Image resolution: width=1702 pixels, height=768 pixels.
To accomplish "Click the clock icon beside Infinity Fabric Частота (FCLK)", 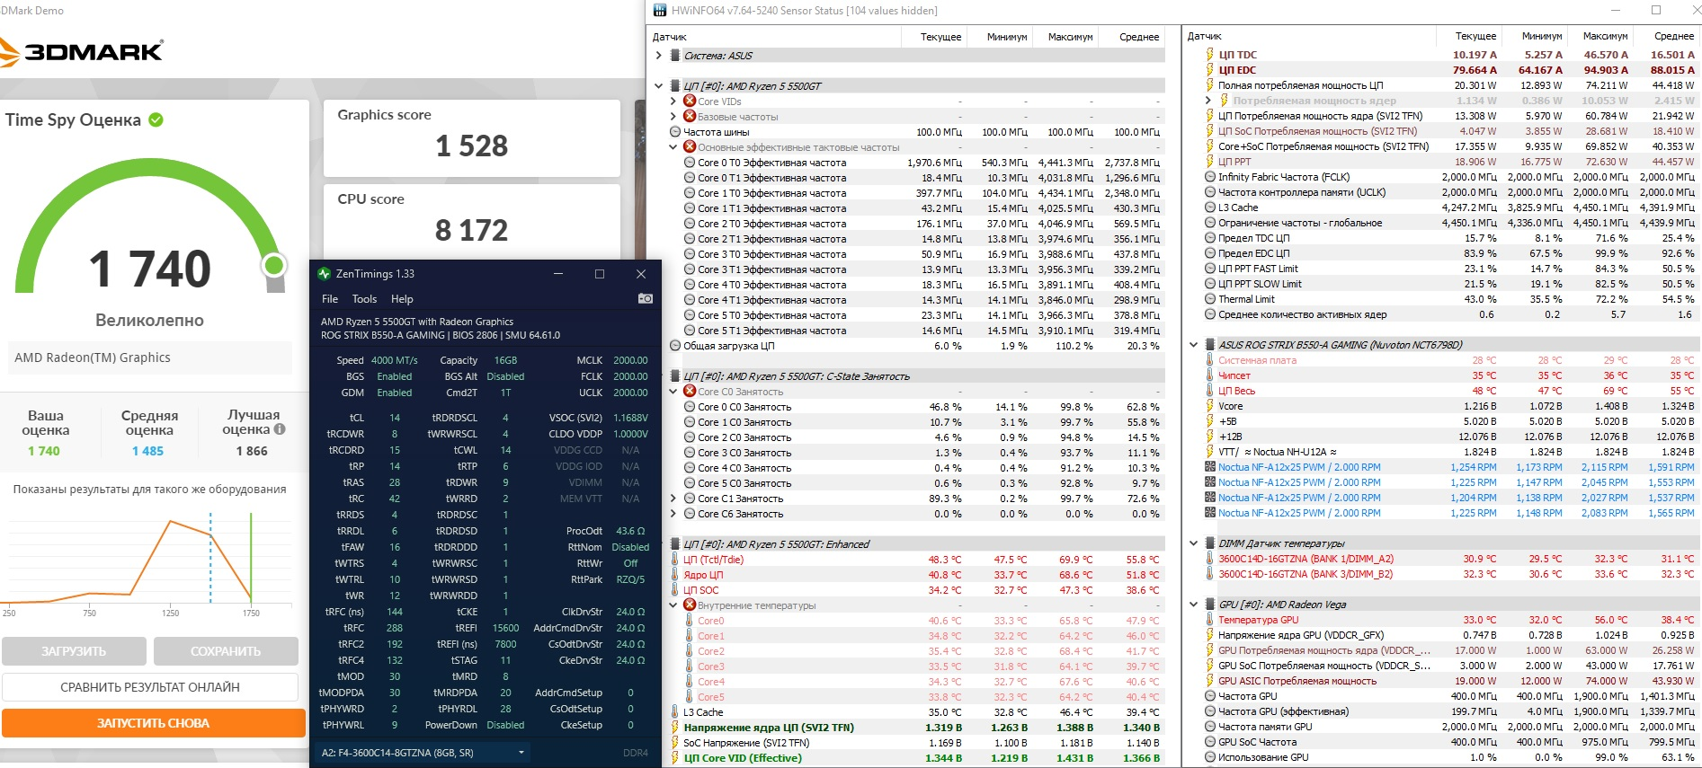I will click(1210, 177).
